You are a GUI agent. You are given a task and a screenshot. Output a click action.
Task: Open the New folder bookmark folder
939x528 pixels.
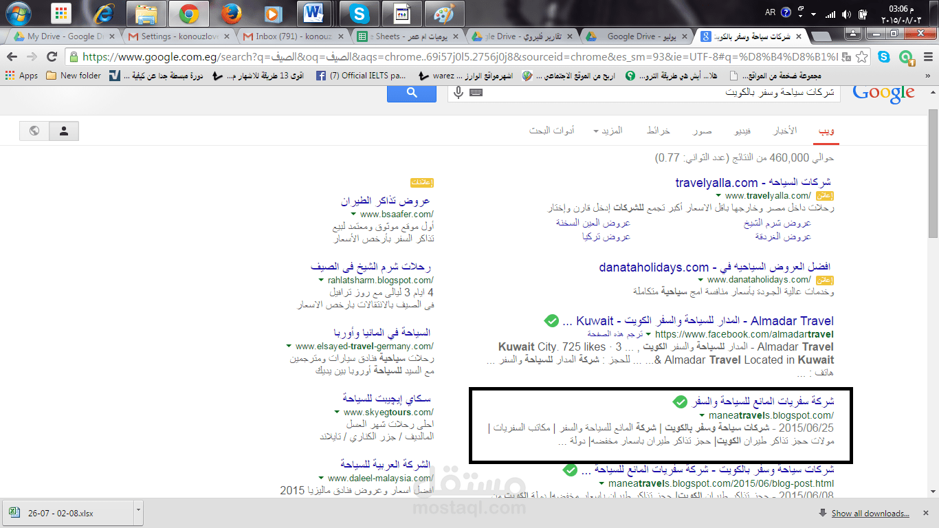coord(74,76)
